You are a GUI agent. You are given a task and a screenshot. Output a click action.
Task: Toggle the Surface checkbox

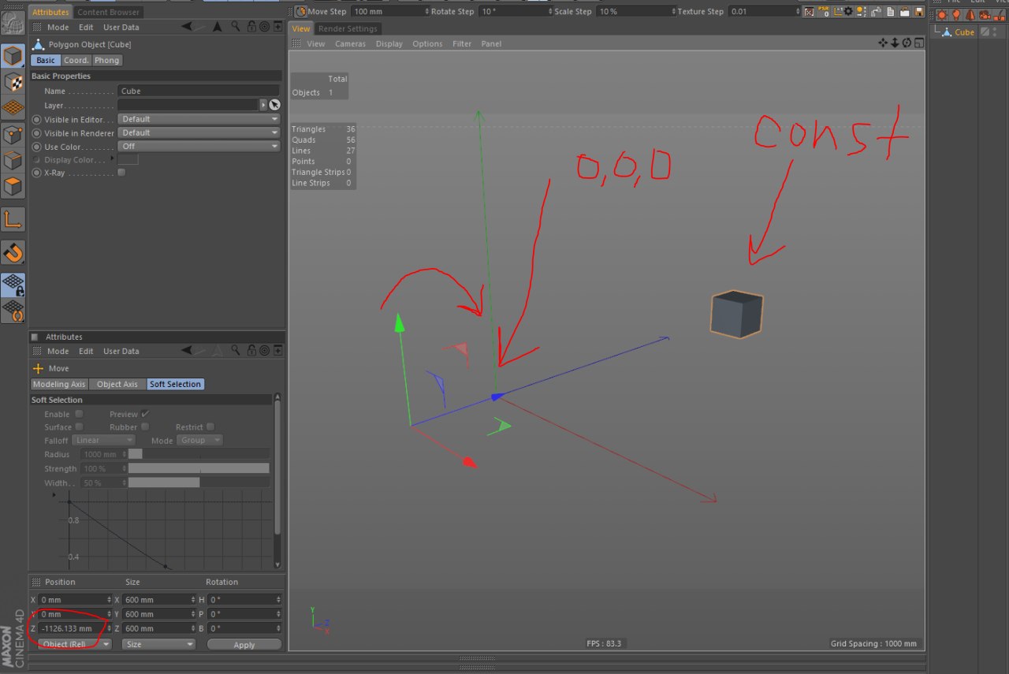79,426
